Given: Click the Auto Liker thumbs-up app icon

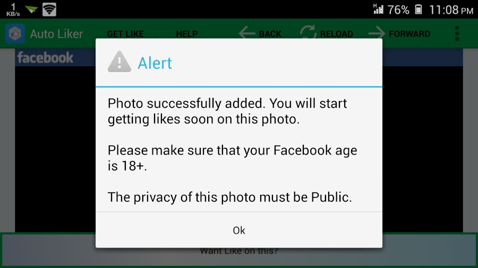Looking at the screenshot, I should [x=15, y=33].
